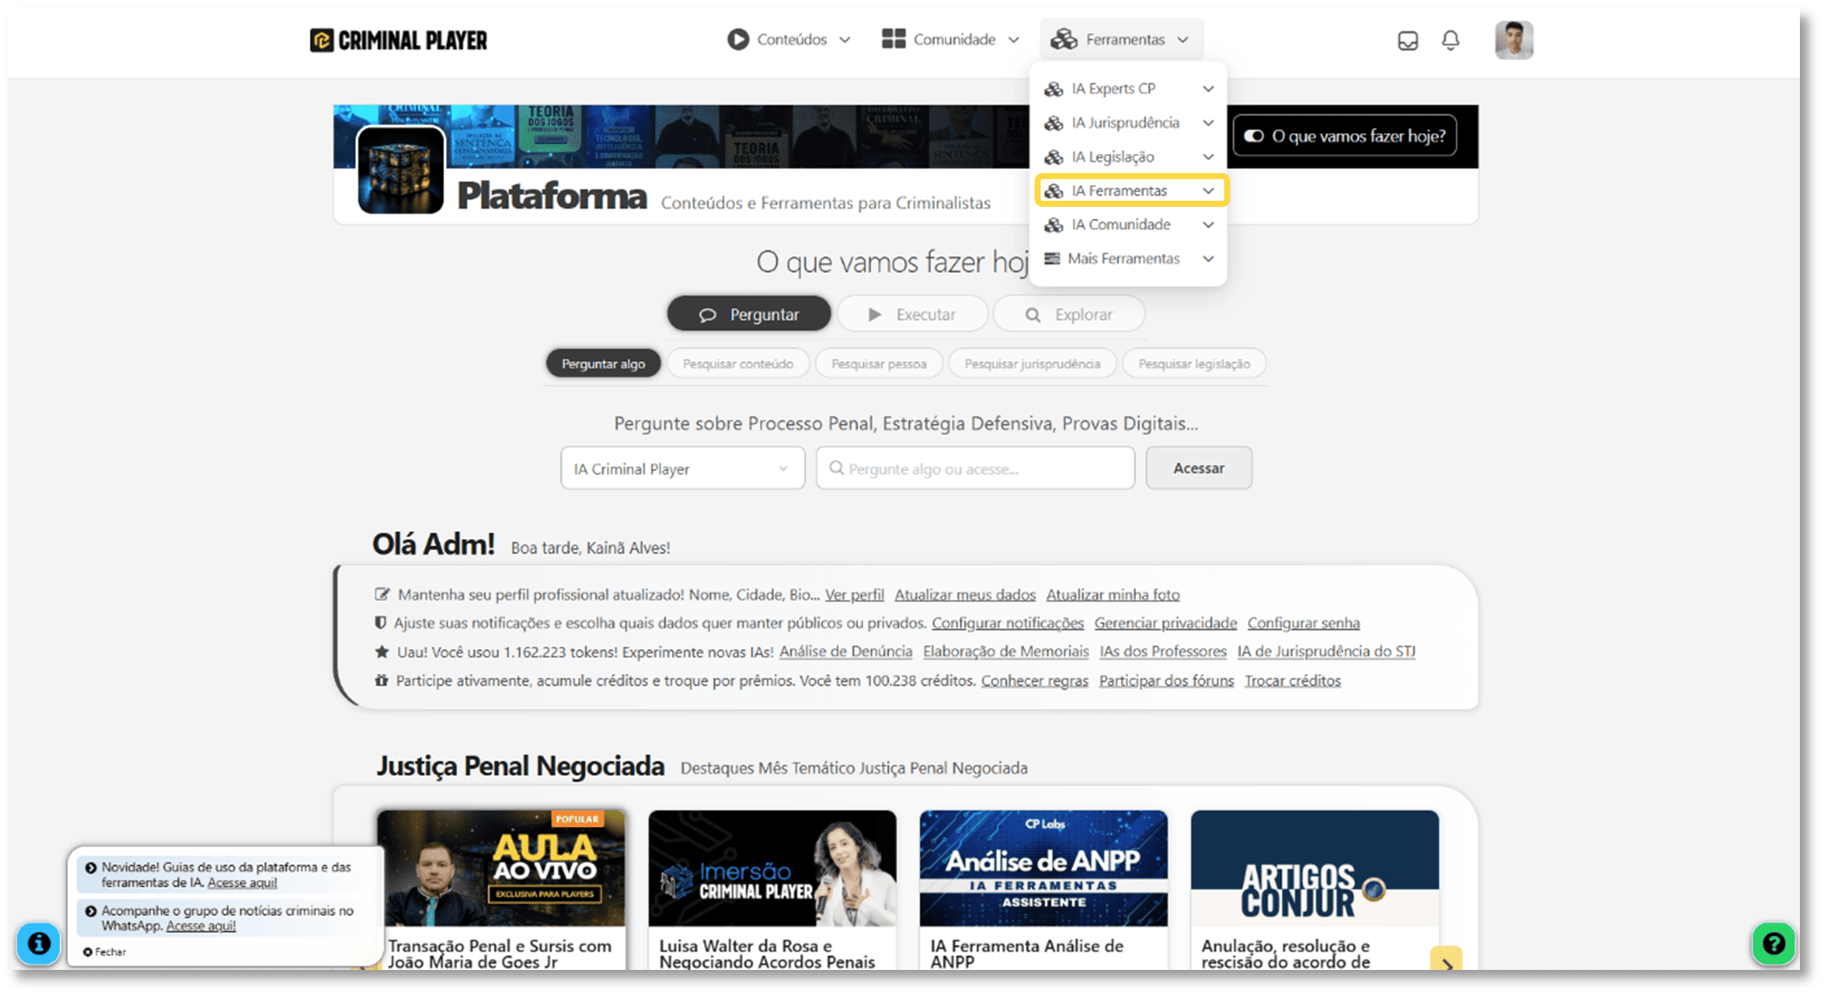The image size is (1825, 995).
Task: Expand the IA Ferramentas submenu
Action: tap(1131, 190)
